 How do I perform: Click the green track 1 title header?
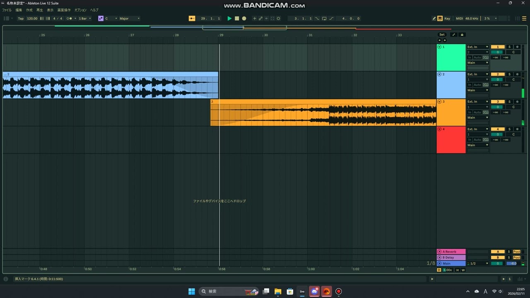coord(451,58)
